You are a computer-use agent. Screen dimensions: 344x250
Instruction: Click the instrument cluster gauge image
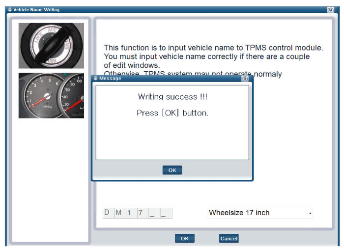pos(51,95)
